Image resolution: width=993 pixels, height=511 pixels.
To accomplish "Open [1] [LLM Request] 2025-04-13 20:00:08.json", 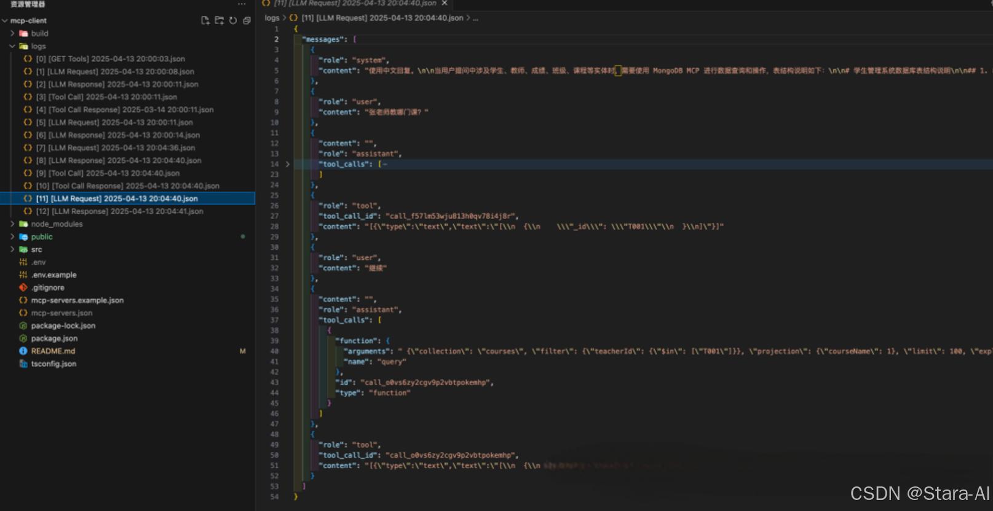I will [115, 72].
